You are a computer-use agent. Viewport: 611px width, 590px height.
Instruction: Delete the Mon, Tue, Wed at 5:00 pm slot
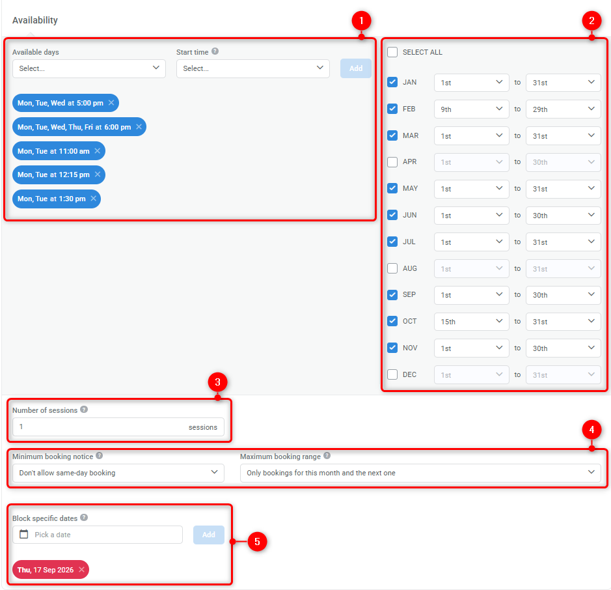point(111,103)
